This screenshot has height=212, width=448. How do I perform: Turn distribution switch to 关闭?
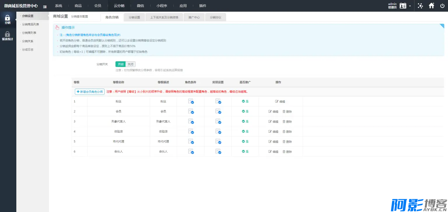click(x=130, y=64)
